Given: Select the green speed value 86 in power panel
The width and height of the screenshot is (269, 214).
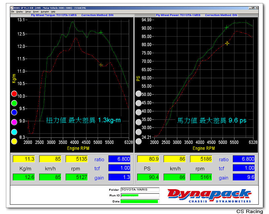Looking at the screenshot, I should coord(175,177).
